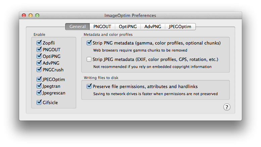Disable the Zopfli checkbox
This screenshot has height=147, width=261.
click(39, 43)
